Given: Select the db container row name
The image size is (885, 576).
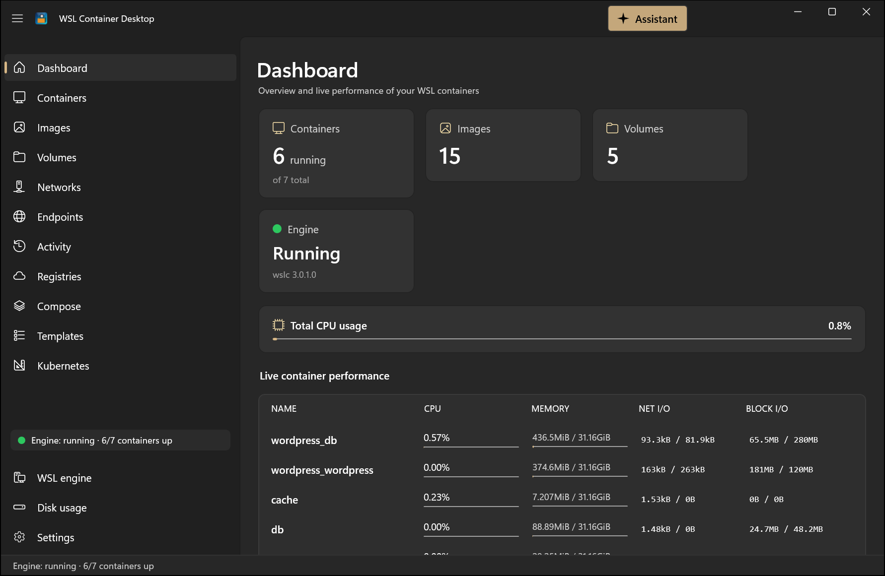Looking at the screenshot, I should coord(277,530).
